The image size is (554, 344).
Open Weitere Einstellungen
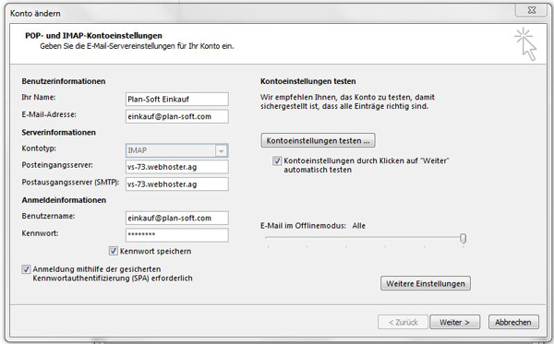[426, 283]
